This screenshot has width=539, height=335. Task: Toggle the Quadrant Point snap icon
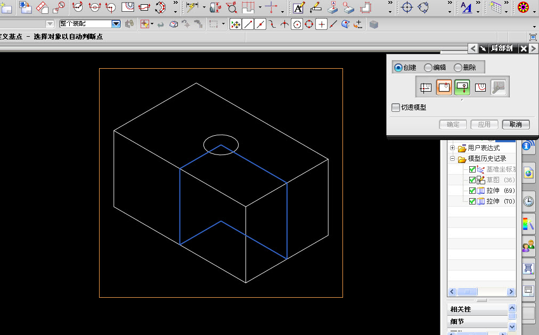(309, 24)
